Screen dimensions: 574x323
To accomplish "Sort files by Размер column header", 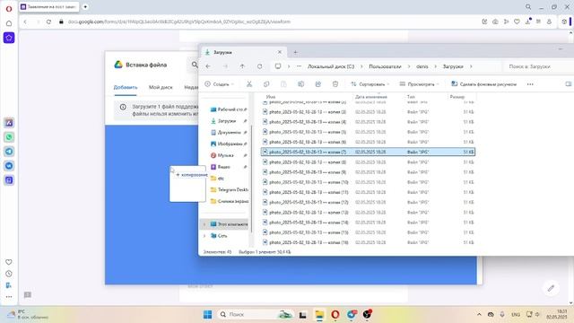I will 457,97.
